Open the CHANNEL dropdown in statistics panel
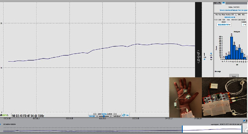This screenshot has width=248, height=134. (x=244, y=25)
